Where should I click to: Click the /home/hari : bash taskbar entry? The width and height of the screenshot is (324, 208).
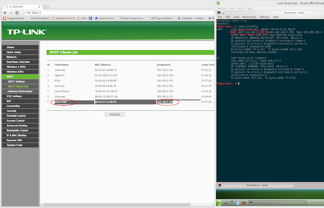click(x=277, y=203)
